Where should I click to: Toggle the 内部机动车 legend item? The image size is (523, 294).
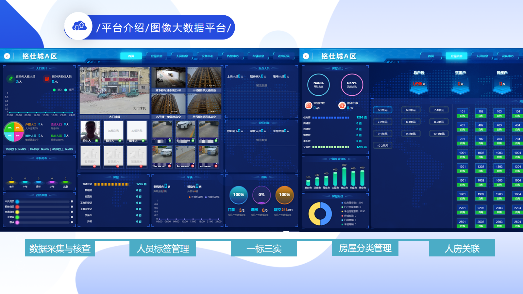pos(212,197)
